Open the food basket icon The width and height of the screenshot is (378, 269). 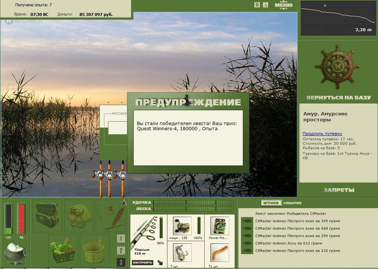(63, 250)
